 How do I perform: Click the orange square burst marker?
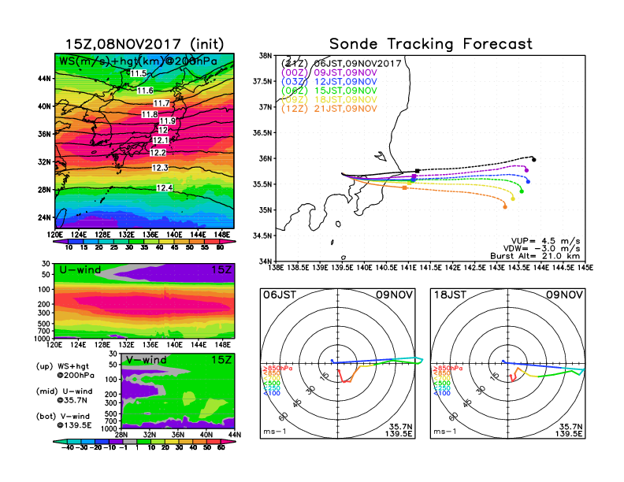[x=405, y=187]
